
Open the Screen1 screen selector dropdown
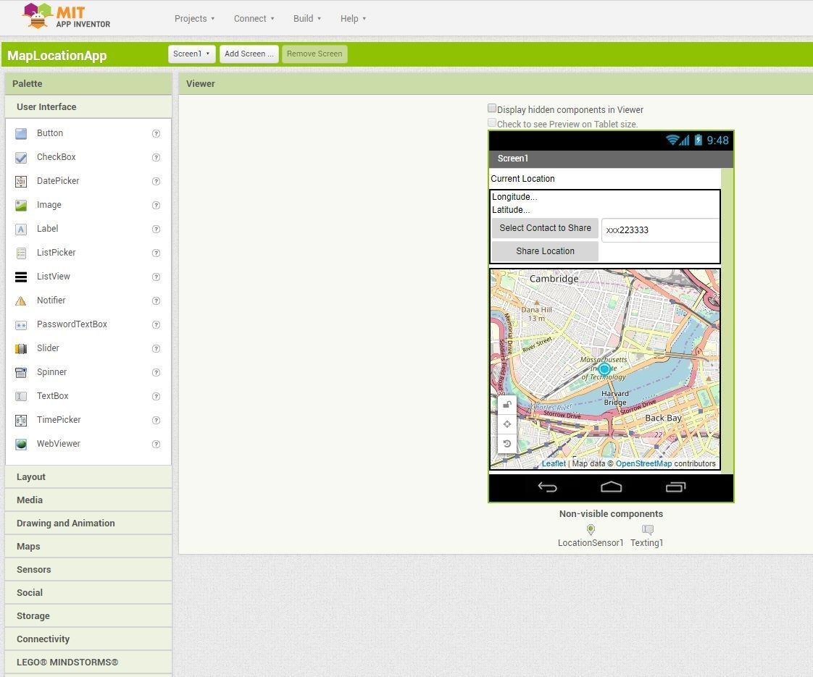pyautogui.click(x=192, y=54)
